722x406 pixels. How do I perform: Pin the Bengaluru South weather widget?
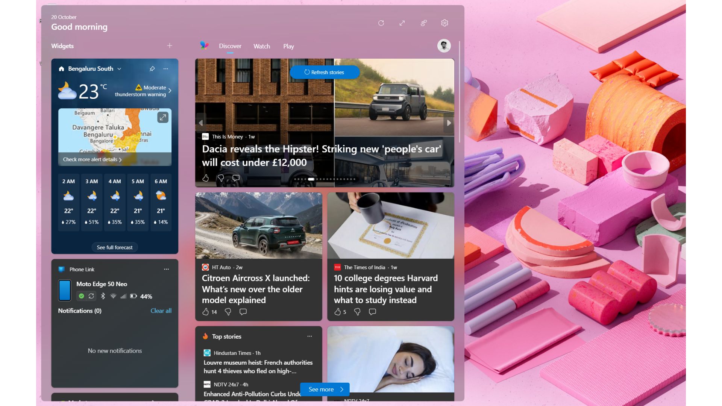(152, 69)
